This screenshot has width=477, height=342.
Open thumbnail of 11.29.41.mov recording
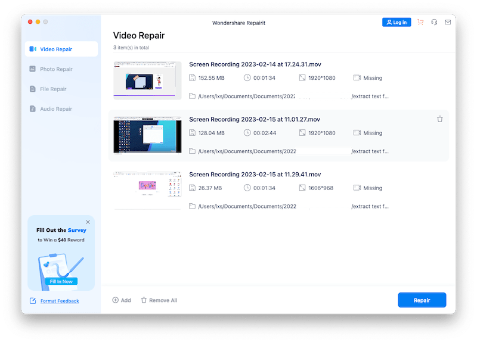click(x=147, y=191)
